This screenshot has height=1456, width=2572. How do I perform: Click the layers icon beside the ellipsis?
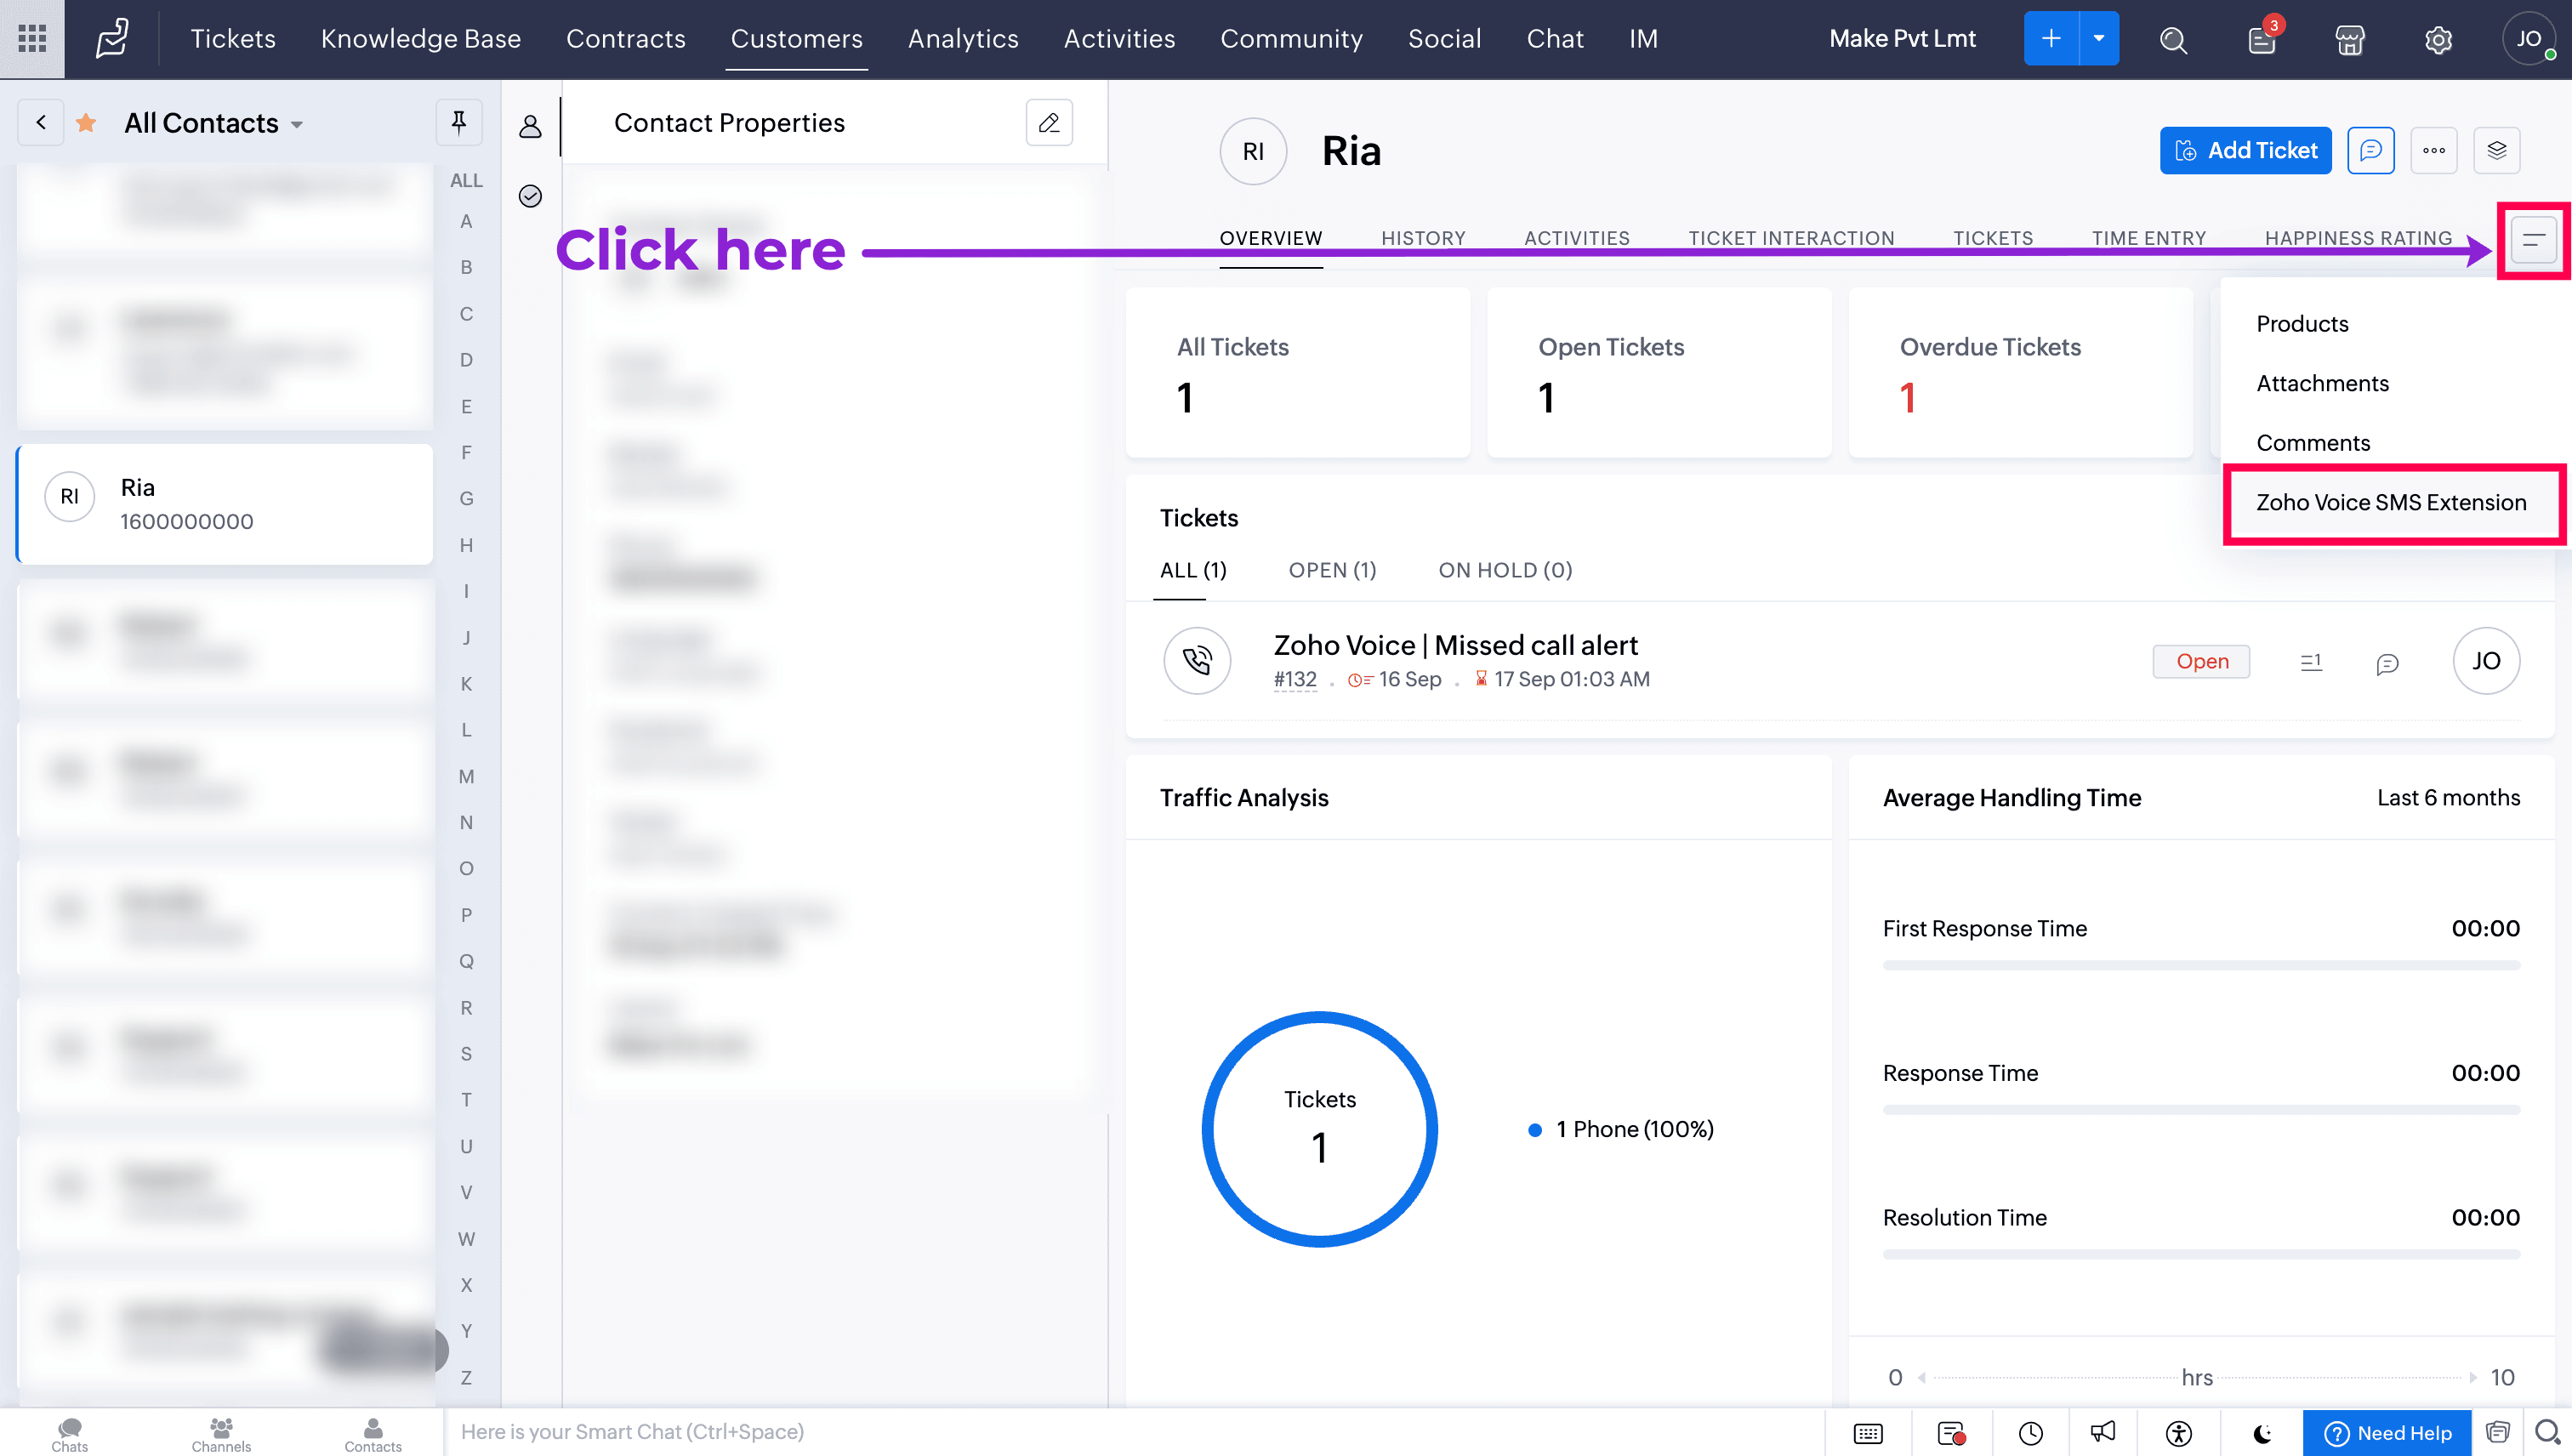(x=2496, y=150)
